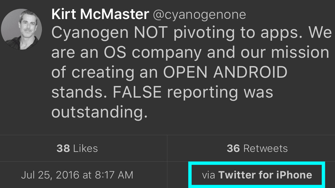View the 36 Retweets list
Screen dimensions: 335x188
tap(257, 148)
